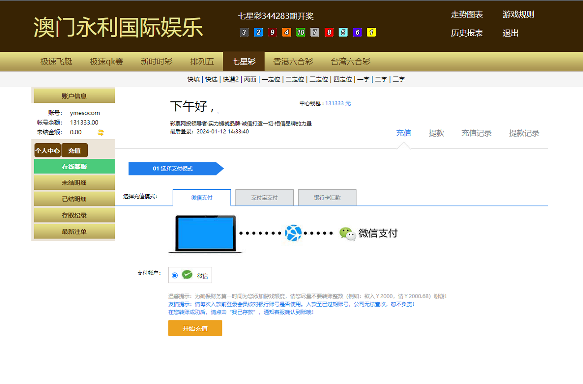Click the blue globe network icon
This screenshot has width=583, height=384.
[293, 233]
